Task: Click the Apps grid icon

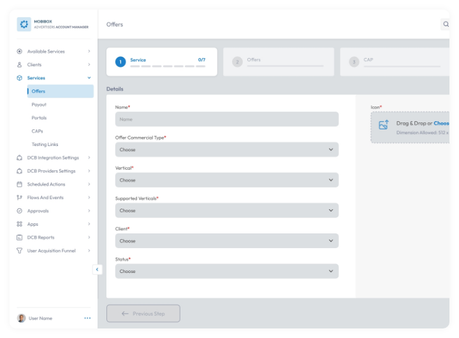Action: tap(19, 224)
